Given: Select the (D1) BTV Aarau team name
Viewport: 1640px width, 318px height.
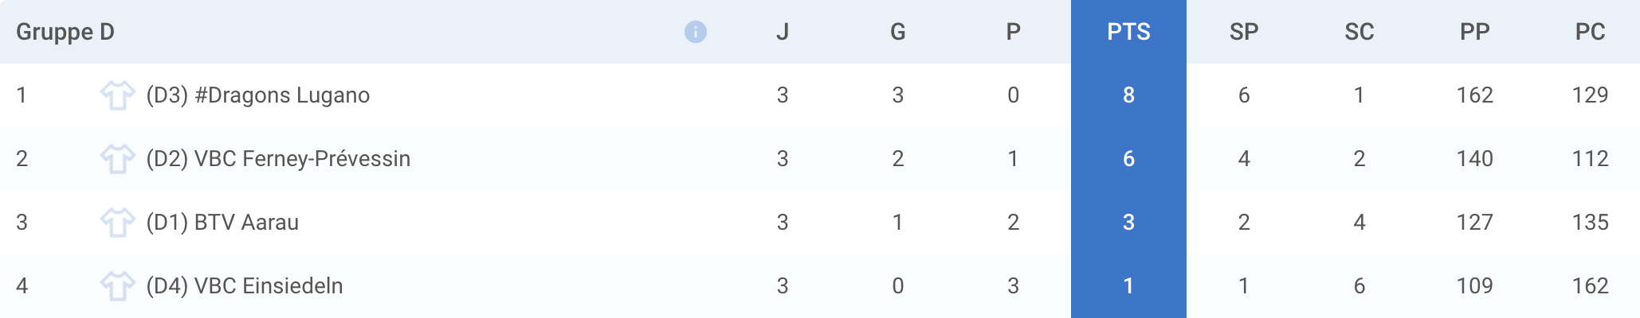Looking at the screenshot, I should tap(222, 223).
